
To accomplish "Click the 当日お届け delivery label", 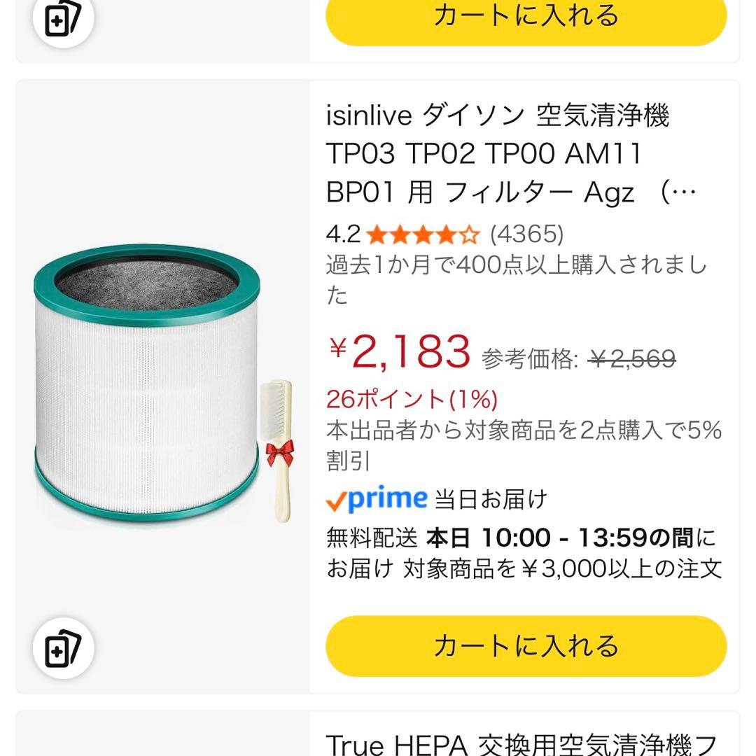I will [x=490, y=499].
